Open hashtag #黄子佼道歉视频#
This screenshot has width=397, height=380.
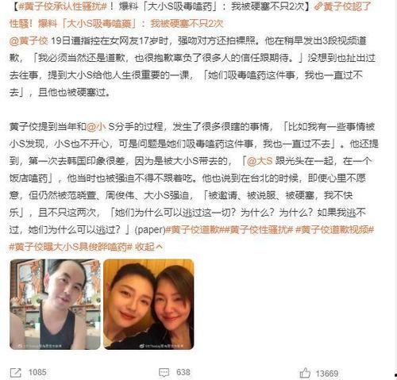click(334, 230)
